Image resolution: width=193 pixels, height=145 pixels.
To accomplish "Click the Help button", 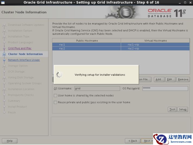I will [10, 141].
